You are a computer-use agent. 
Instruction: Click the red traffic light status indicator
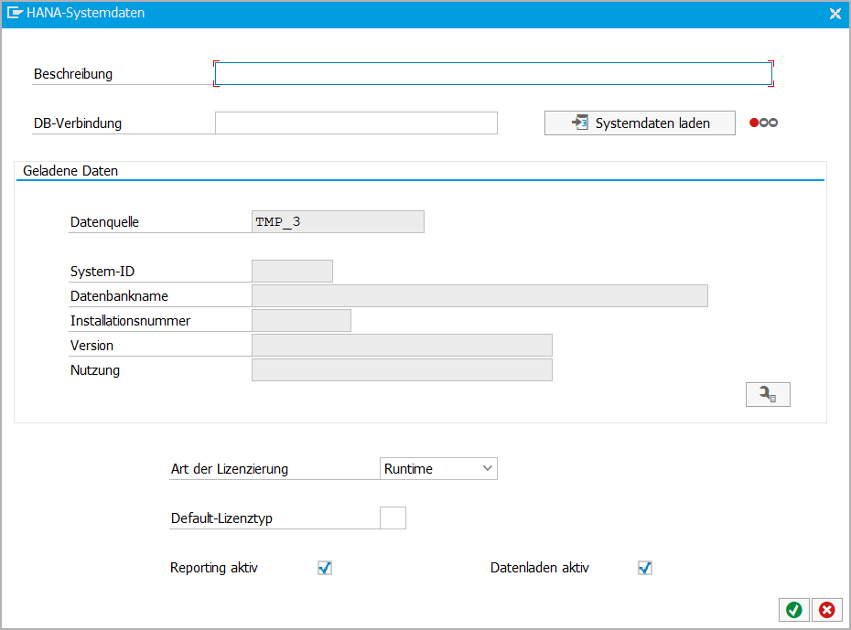point(763,123)
